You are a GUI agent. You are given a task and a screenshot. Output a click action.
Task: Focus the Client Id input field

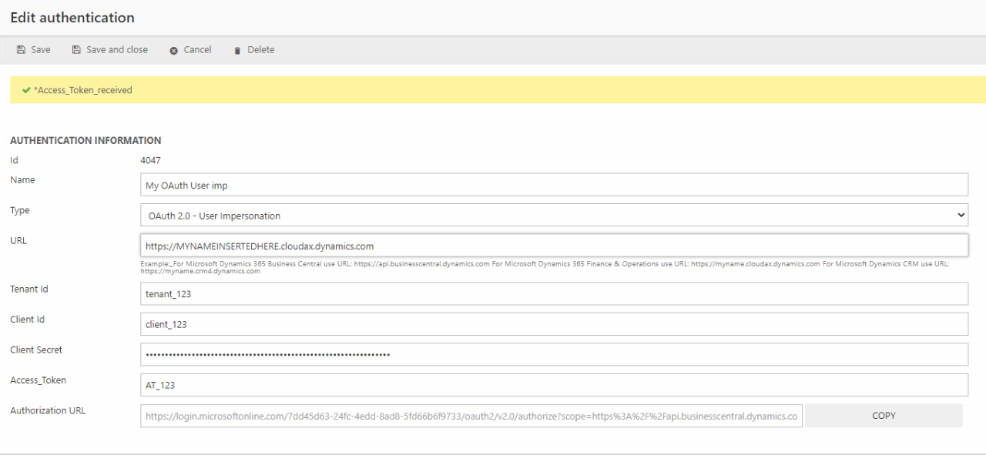click(x=553, y=324)
